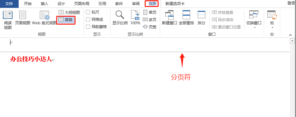The image size is (296, 117).
Task: Choose 多页 multiple pages zoom
Action: (150, 20)
